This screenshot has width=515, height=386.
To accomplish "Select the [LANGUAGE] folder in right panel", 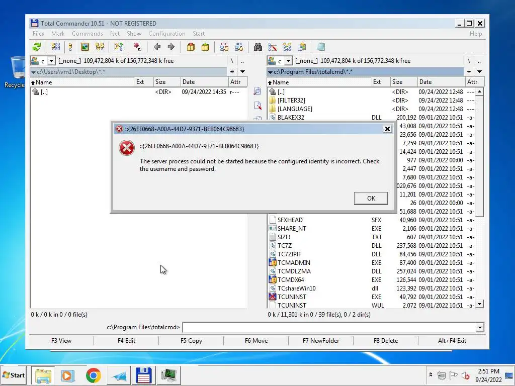I will (x=372, y=109).
